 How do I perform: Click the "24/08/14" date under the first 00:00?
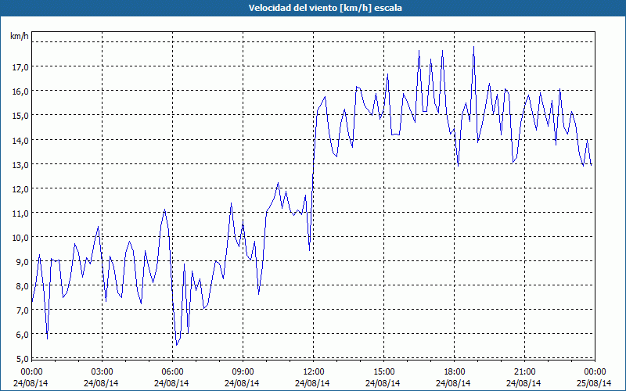[x=31, y=383]
